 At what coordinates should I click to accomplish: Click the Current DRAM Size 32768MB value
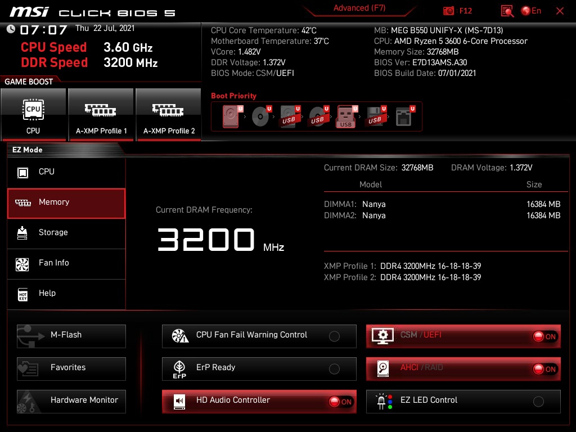coord(417,168)
